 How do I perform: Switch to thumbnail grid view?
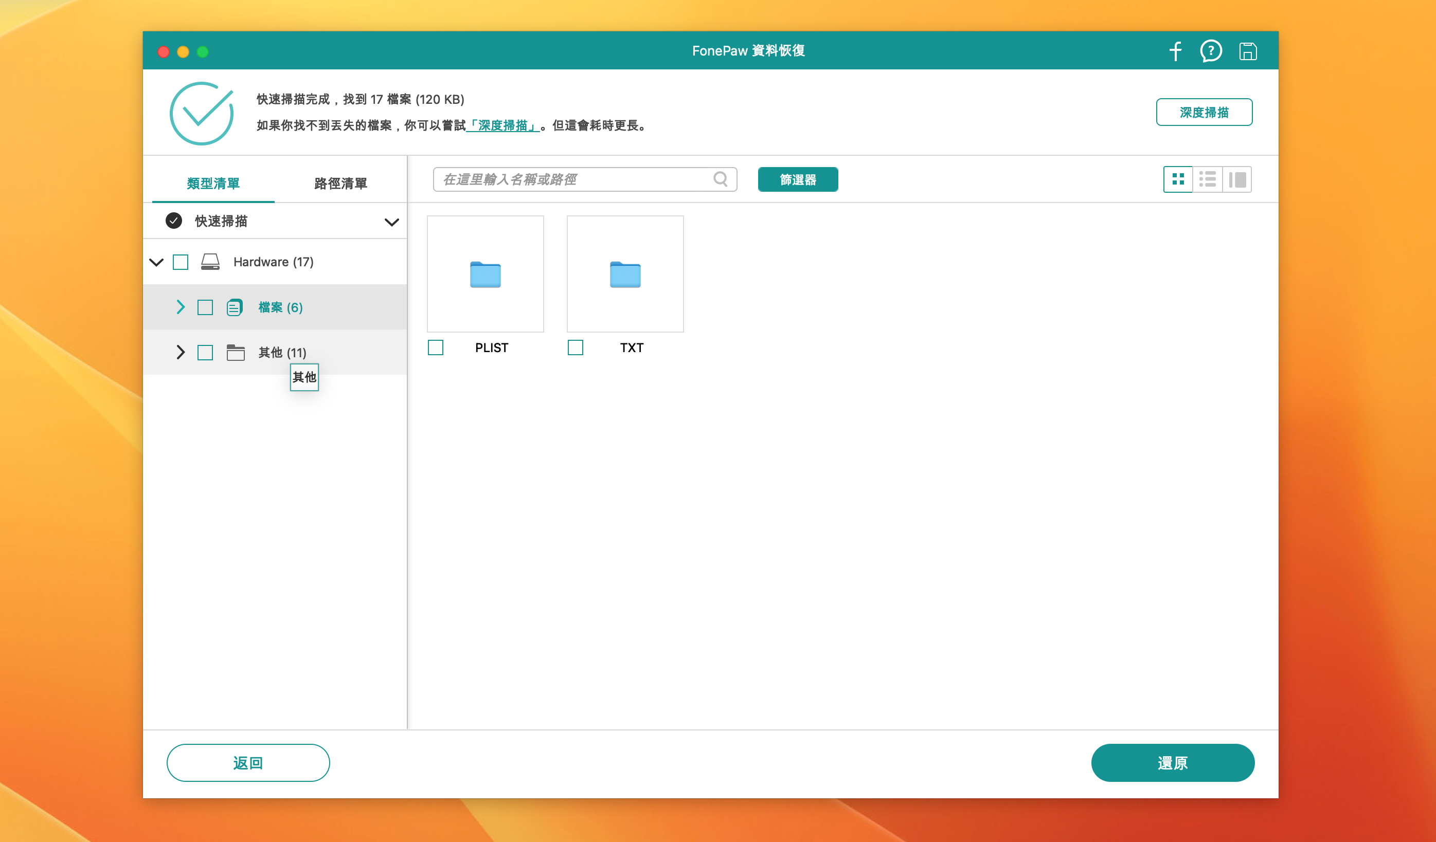pos(1178,179)
